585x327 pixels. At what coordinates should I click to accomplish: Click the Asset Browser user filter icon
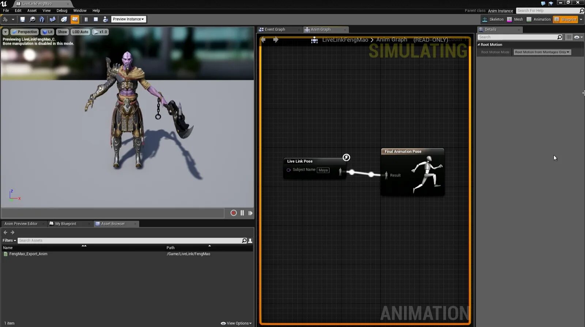pos(250,241)
